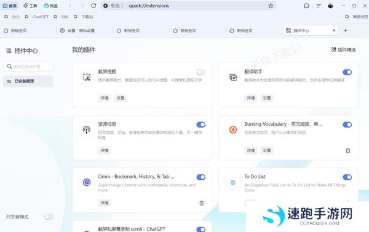Click the 资源检测 antenna plugin icon

(x=87, y=130)
